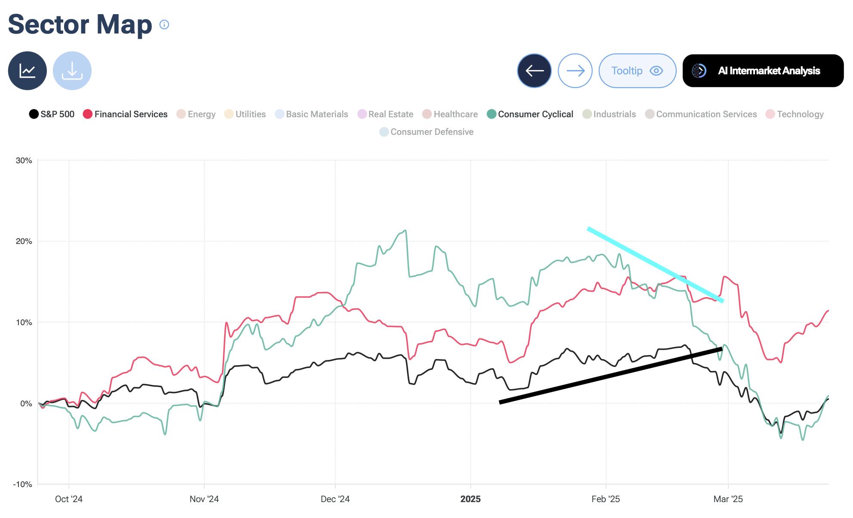Click the Healthcare legend color dot
The width and height of the screenshot is (853, 518).
click(x=427, y=114)
